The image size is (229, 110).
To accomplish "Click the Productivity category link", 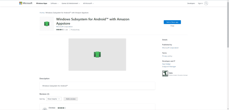I will [75, 30].
